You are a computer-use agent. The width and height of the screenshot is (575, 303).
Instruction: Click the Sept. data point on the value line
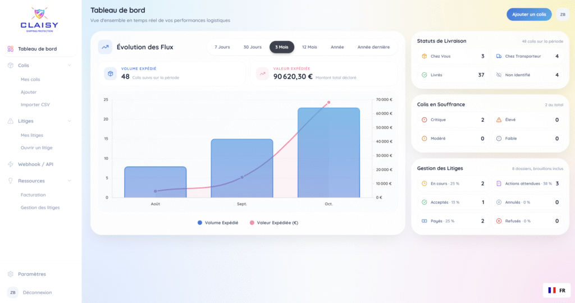242,177
